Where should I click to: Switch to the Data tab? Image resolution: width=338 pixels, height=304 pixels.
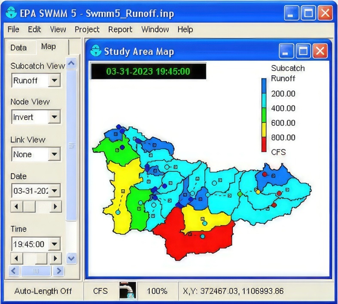tap(18, 48)
